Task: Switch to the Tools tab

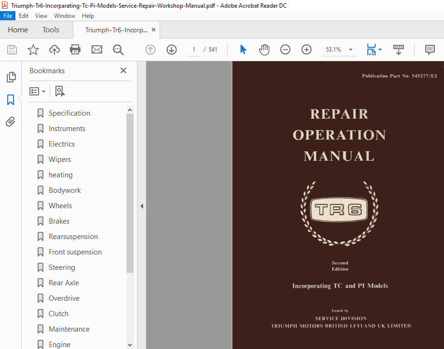Action: [51, 30]
